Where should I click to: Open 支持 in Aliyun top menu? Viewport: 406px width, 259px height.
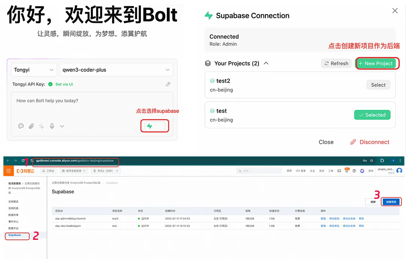click(x=321, y=171)
